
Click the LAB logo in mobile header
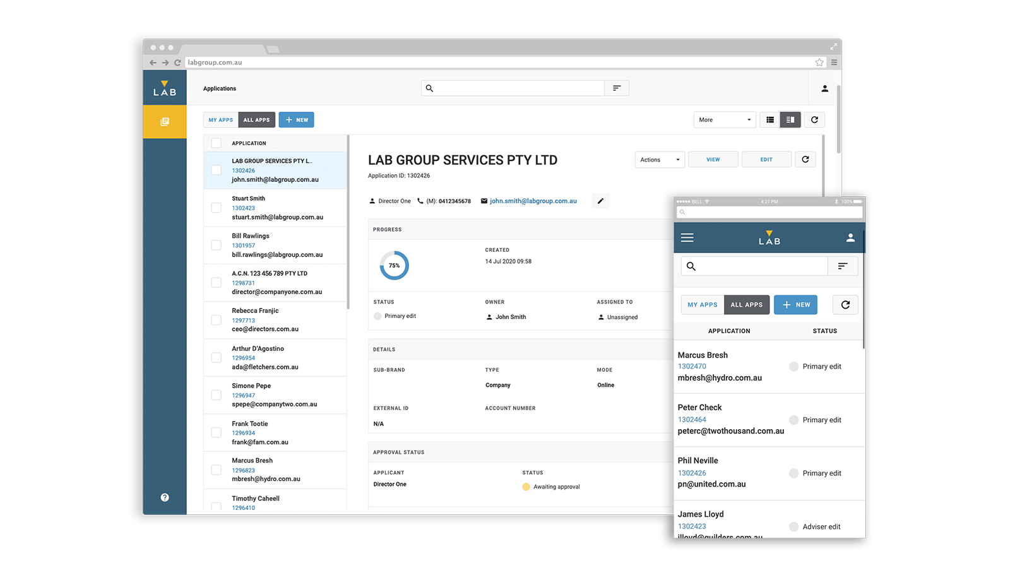(x=769, y=238)
